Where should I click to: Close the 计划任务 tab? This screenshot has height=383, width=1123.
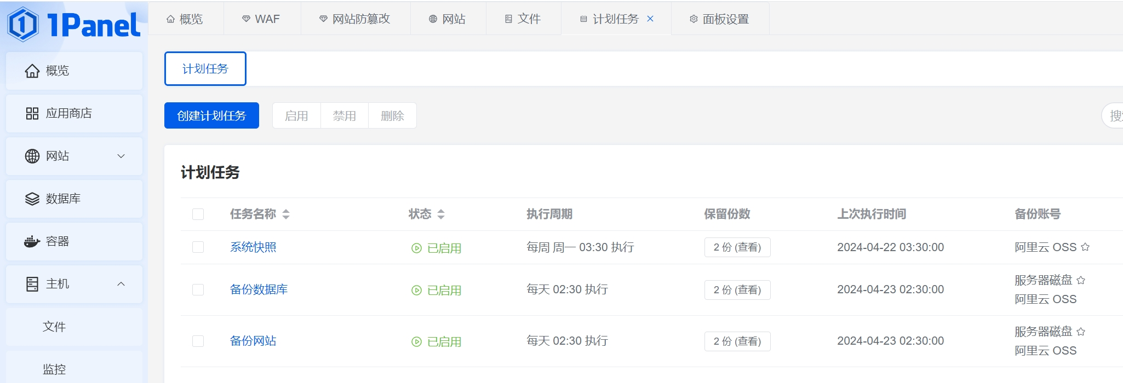pos(650,19)
